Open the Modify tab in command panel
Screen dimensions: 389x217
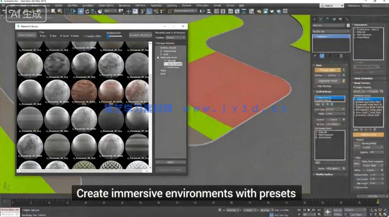[321, 19]
